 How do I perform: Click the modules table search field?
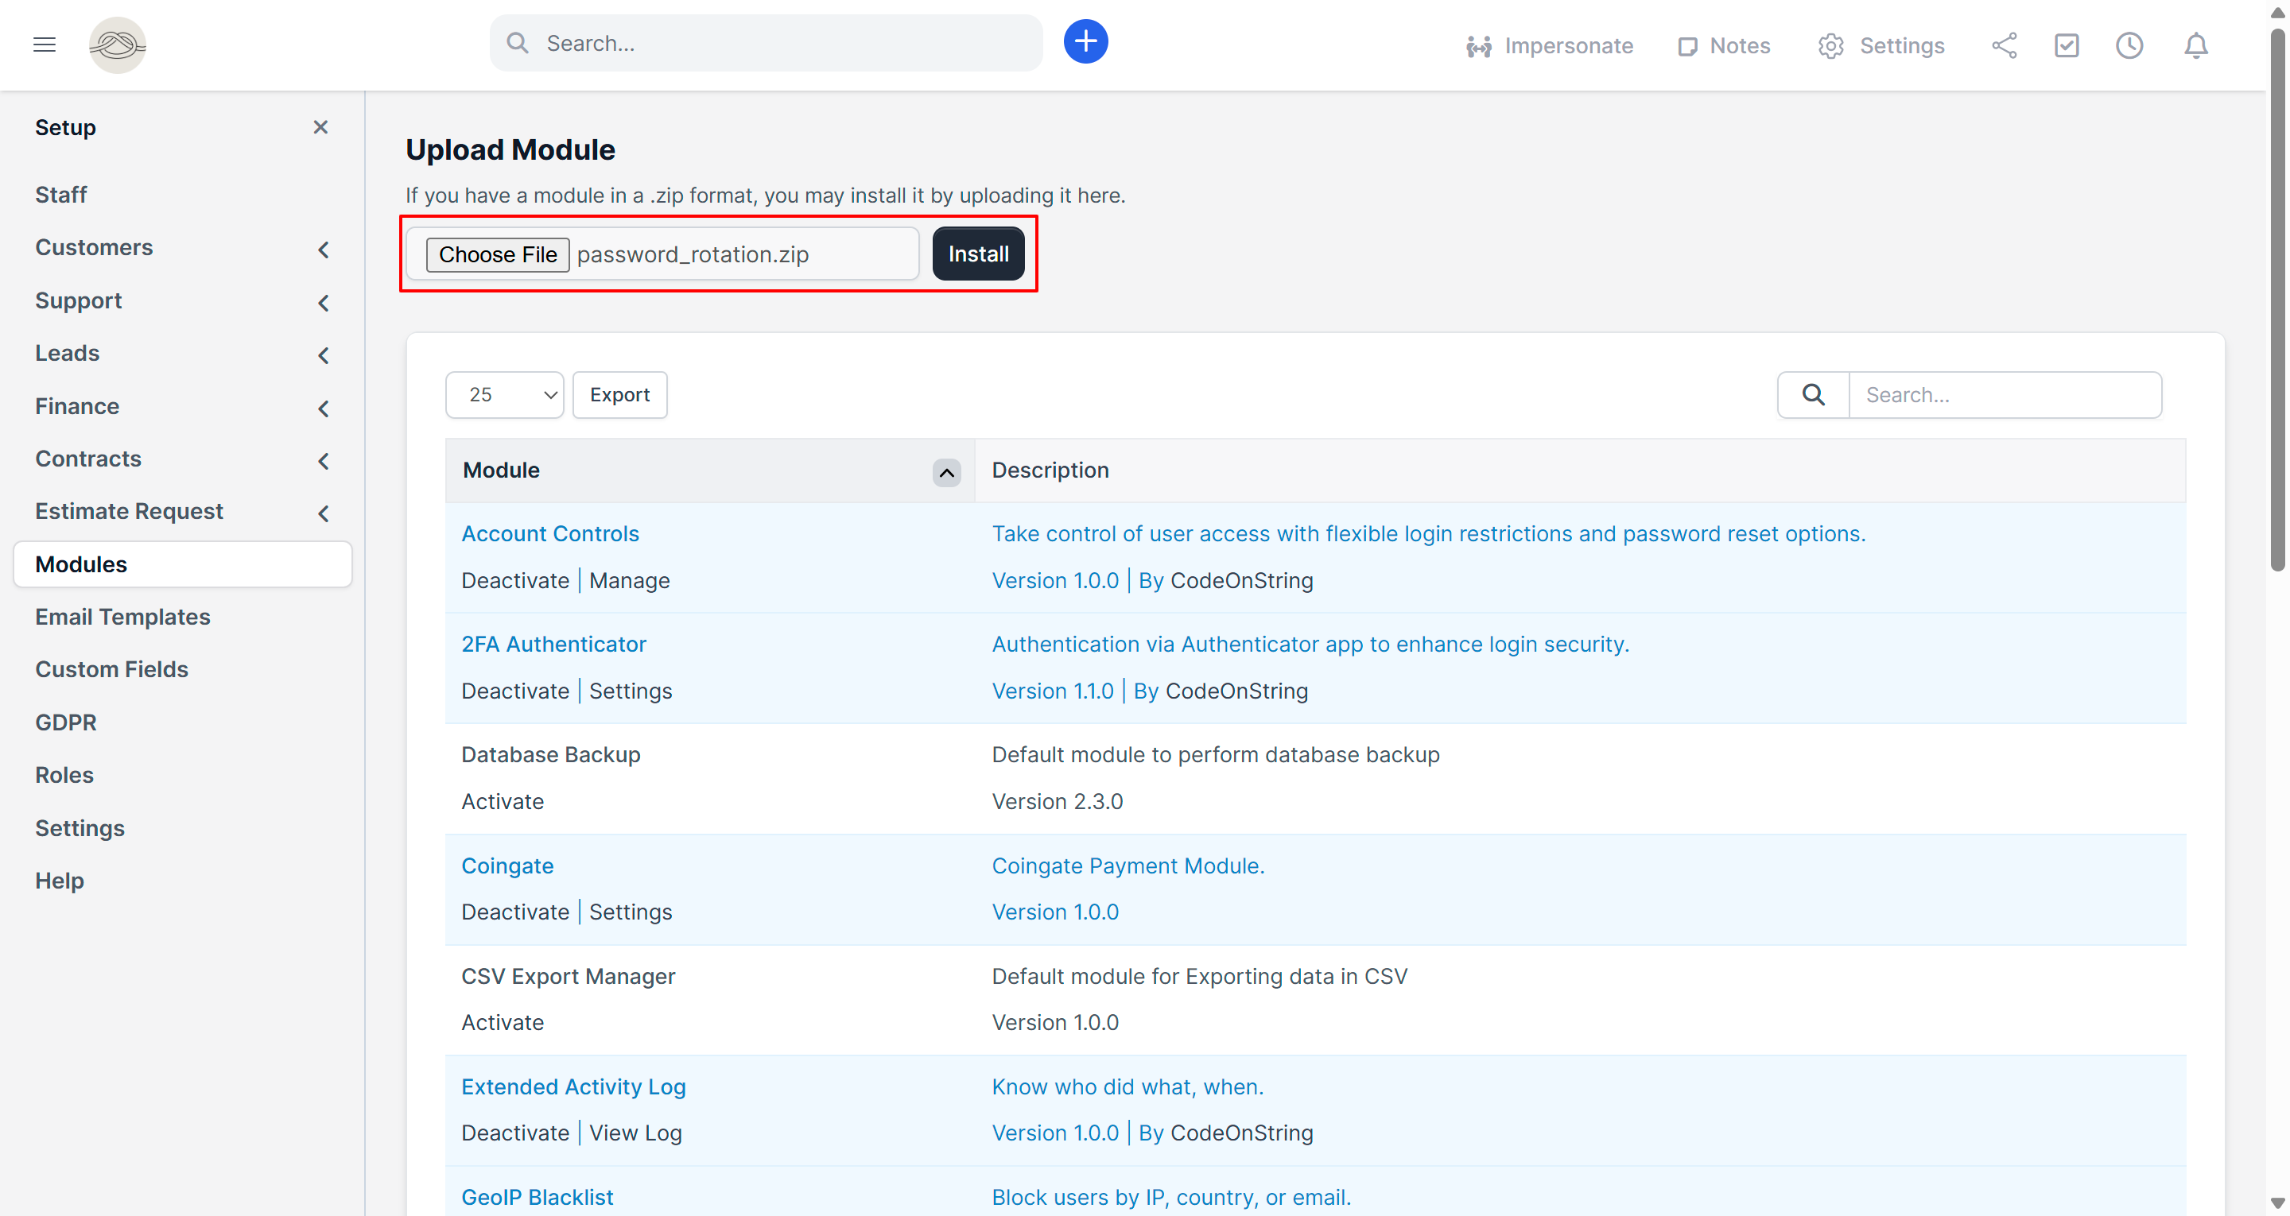(x=2005, y=395)
